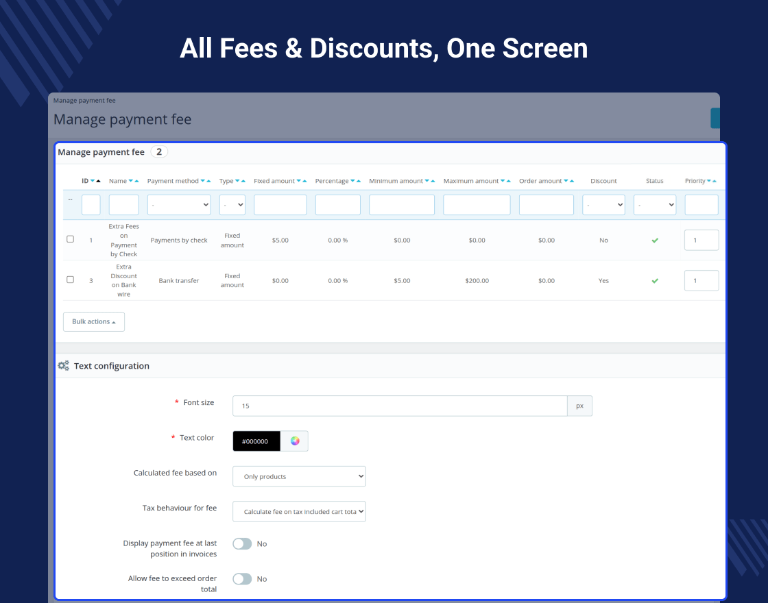Toggle Allow fee to exceed order total switch
This screenshot has height=603, width=768.
coord(242,579)
